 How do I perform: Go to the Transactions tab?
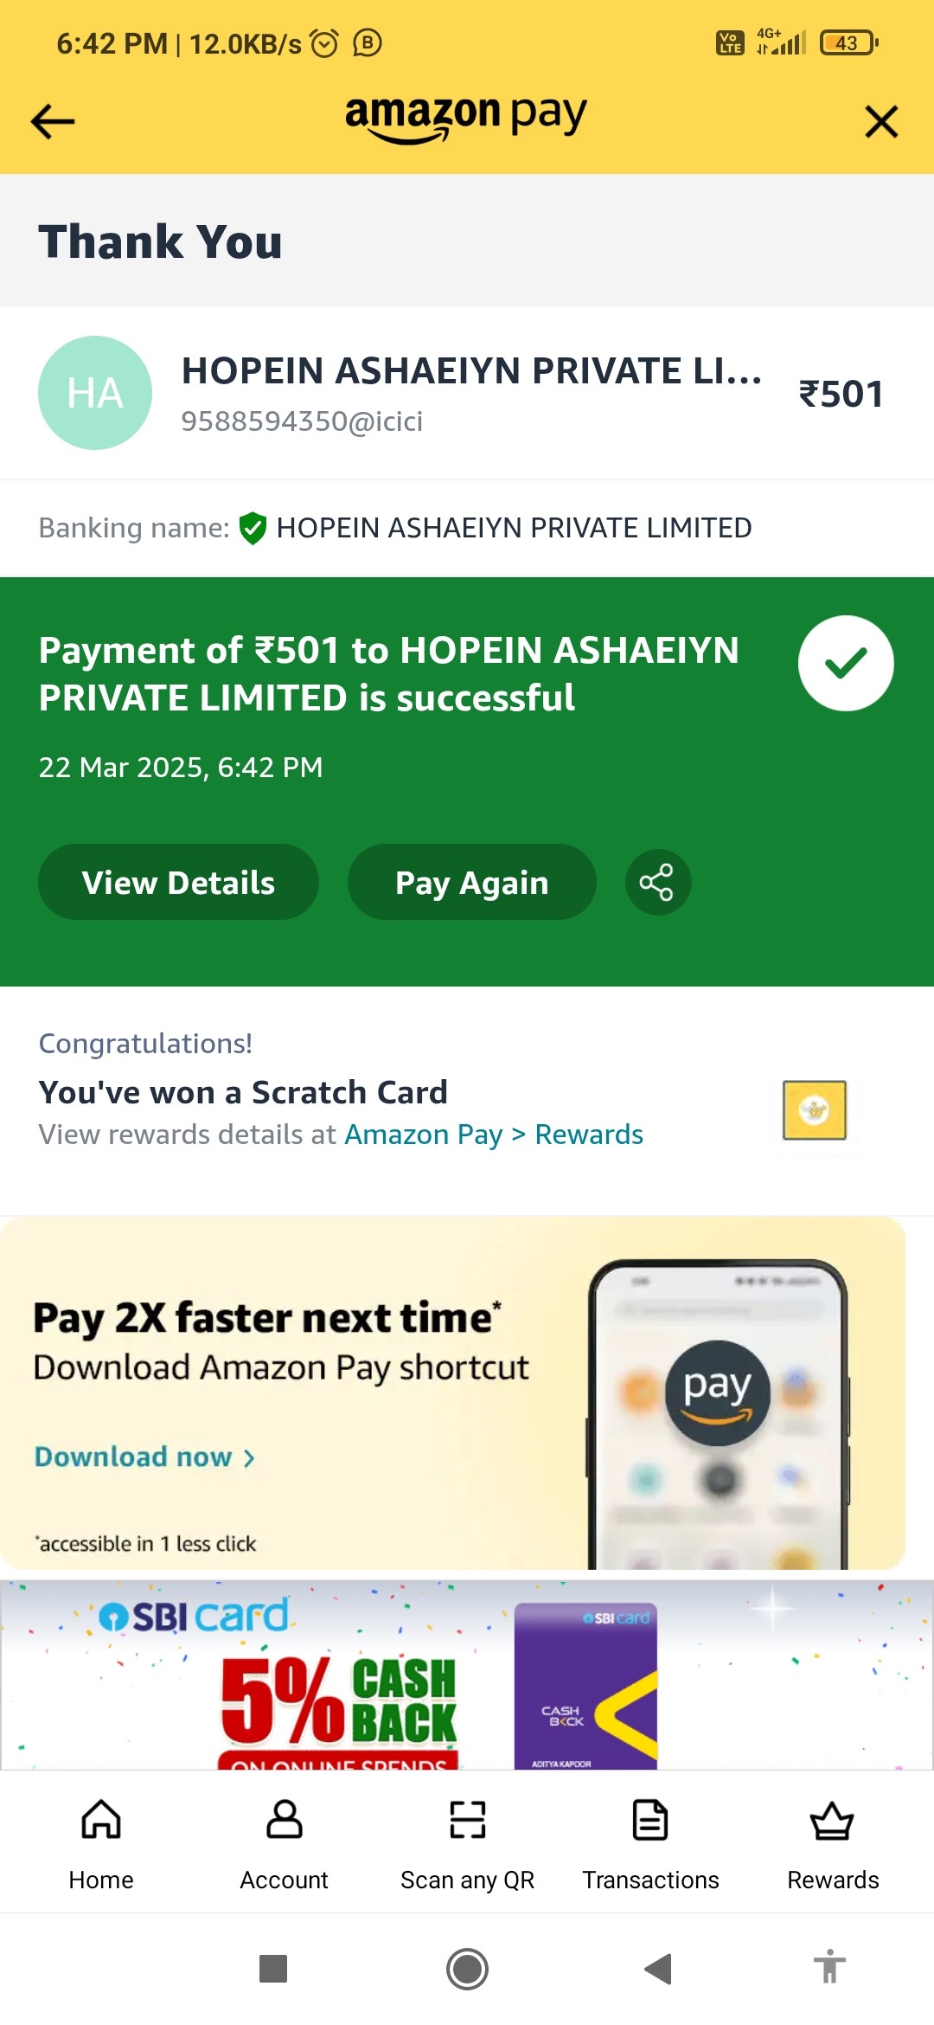(650, 1843)
